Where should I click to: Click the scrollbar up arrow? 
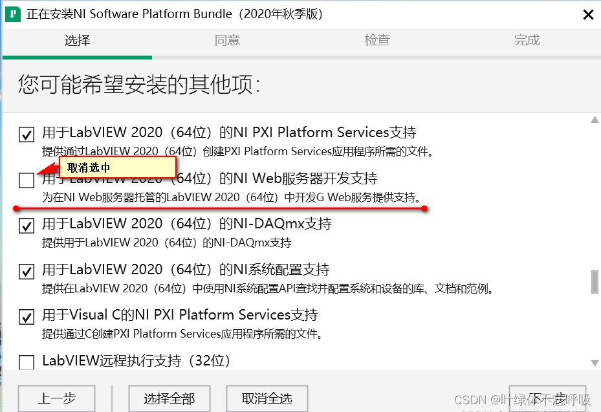tap(594, 119)
